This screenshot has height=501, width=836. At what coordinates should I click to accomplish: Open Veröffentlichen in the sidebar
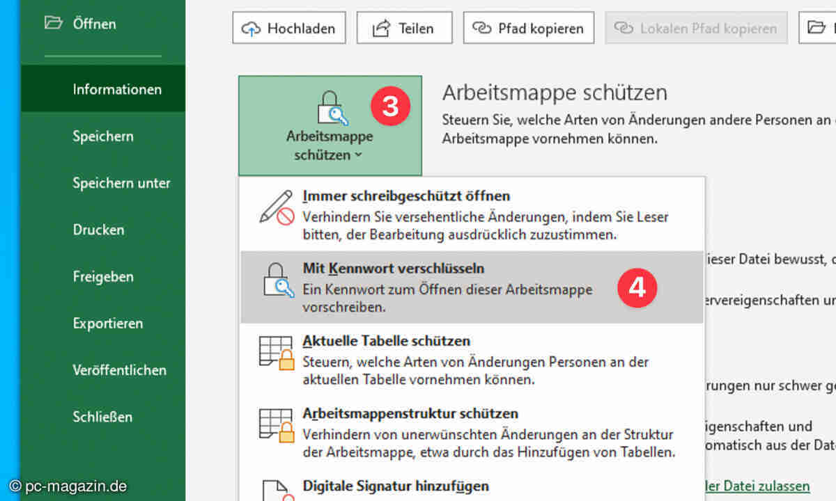click(x=120, y=370)
